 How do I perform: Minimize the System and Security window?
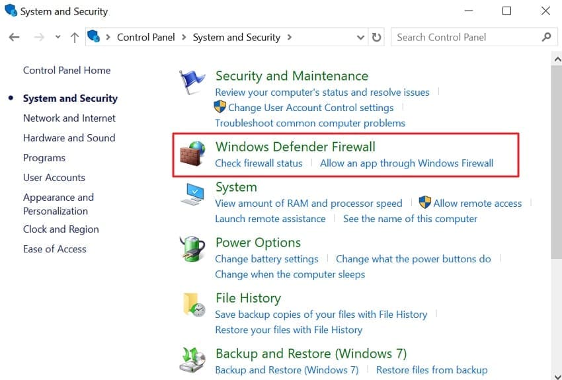[469, 11]
